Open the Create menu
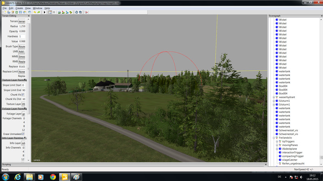323x181 pixels. (19, 8)
